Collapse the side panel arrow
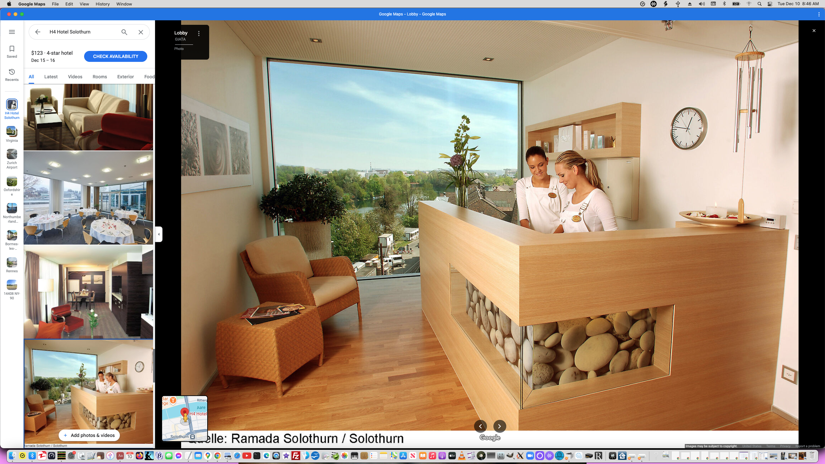This screenshot has height=464, width=825. pyautogui.click(x=159, y=234)
